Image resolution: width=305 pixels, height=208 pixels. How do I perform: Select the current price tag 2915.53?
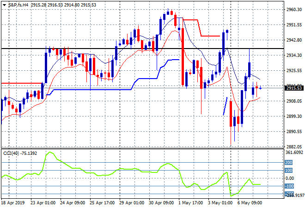(x=294, y=88)
